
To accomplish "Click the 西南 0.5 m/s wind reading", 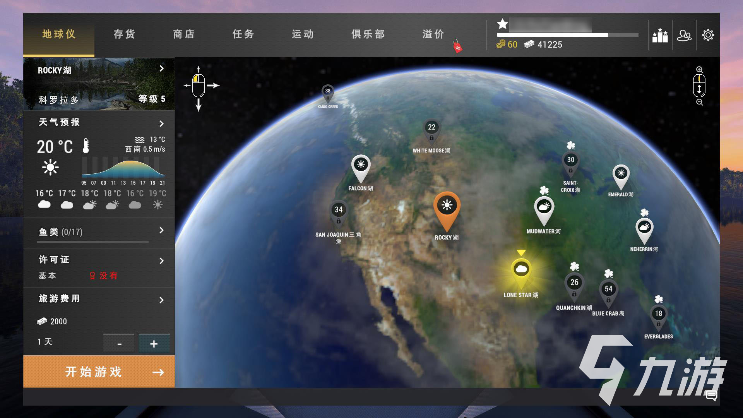I will pos(145,149).
